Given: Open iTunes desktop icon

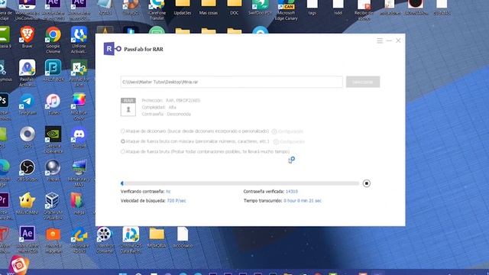Looking at the screenshot, I should click(53, 105).
